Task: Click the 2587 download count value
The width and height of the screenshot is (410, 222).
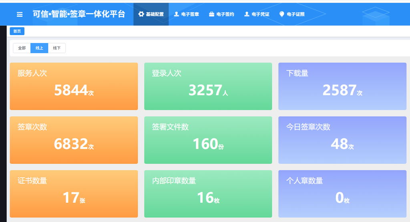Action: tap(340, 90)
